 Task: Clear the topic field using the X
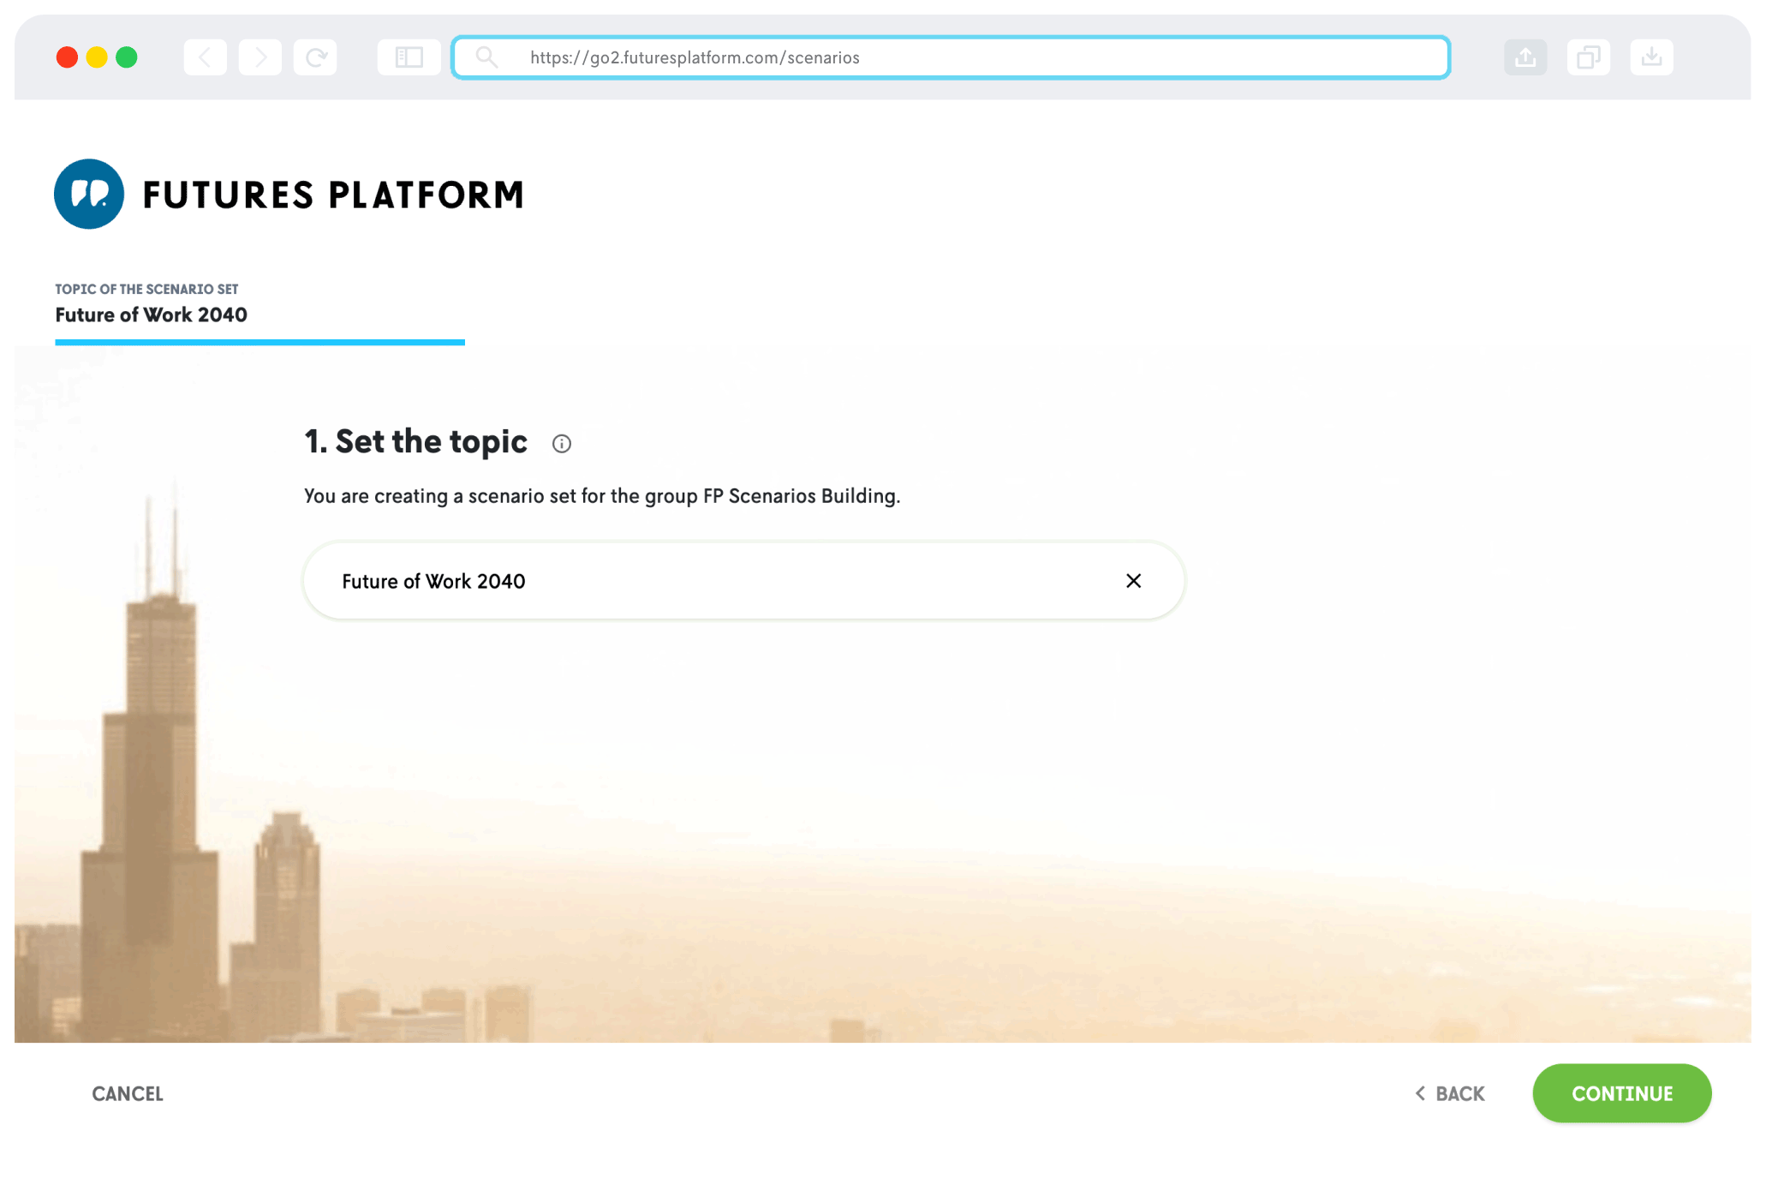tap(1133, 580)
